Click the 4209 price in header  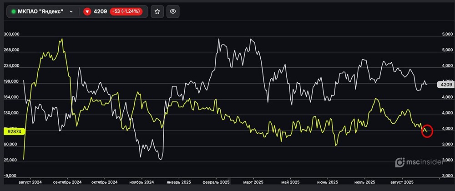100,12
